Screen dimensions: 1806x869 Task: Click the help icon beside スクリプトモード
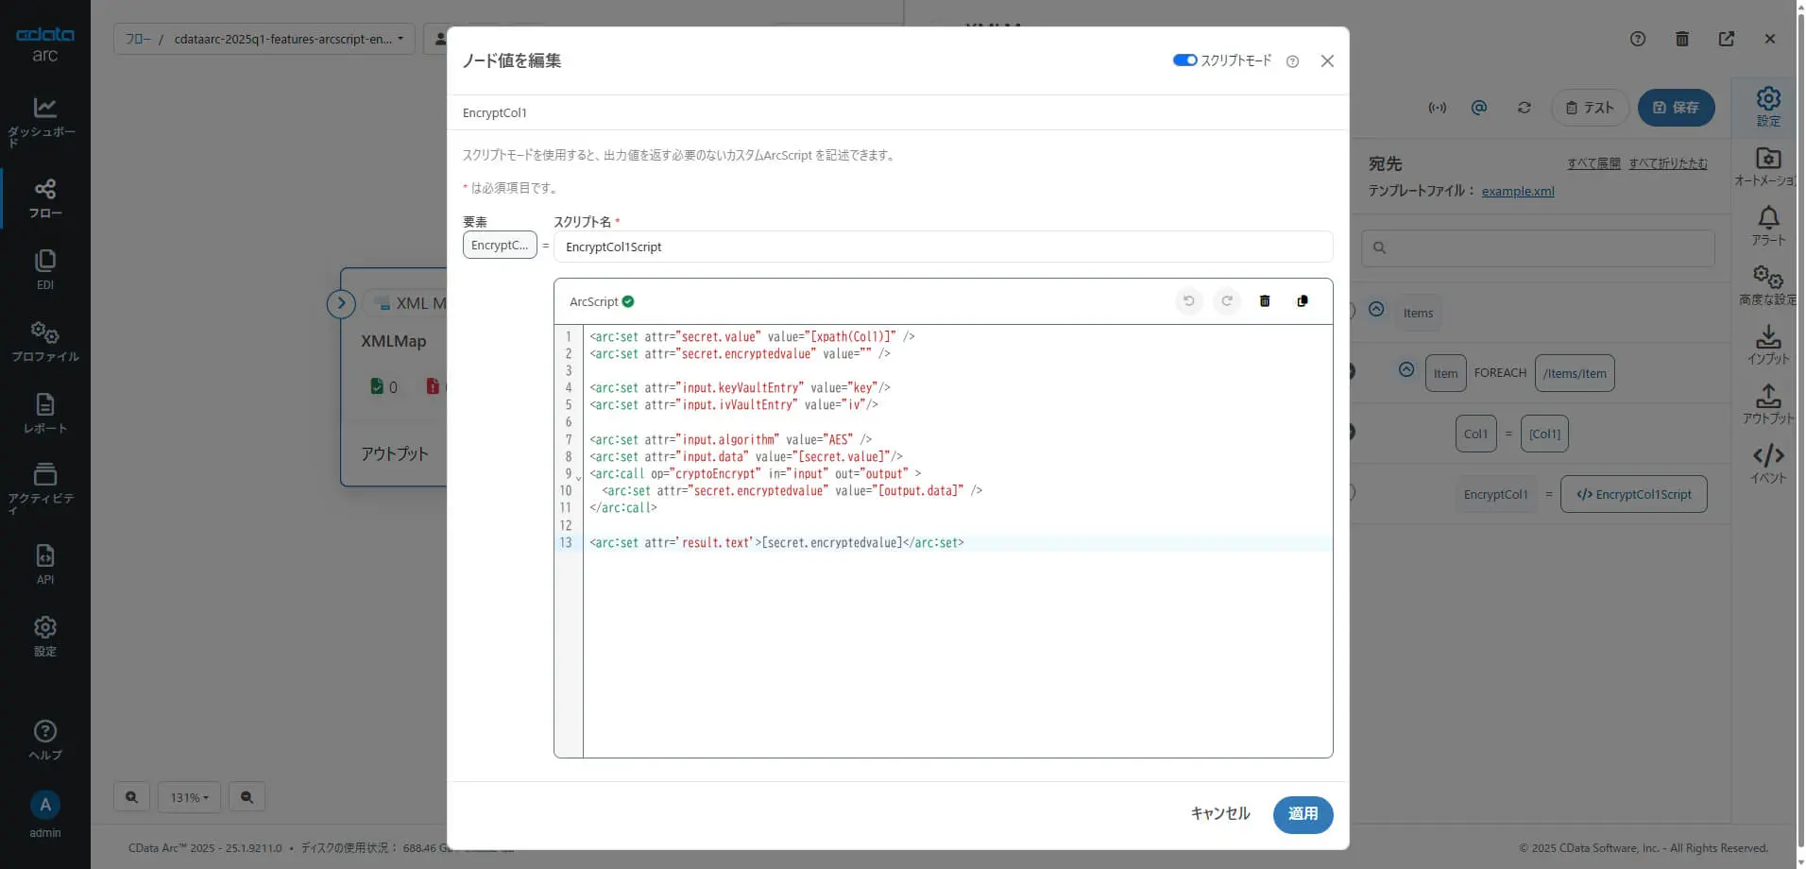pyautogui.click(x=1292, y=61)
